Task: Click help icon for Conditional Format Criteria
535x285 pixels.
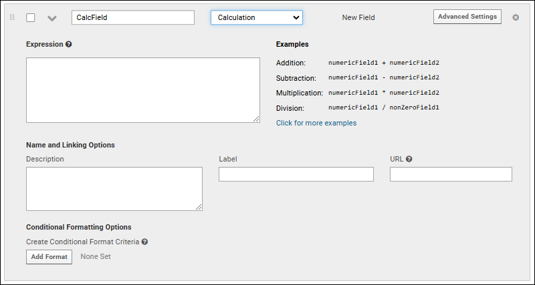Action: click(144, 242)
